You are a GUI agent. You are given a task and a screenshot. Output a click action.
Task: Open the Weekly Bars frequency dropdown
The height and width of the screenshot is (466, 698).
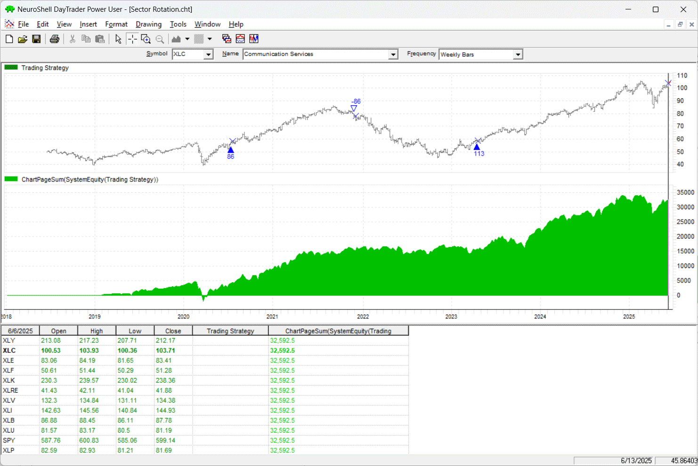518,55
